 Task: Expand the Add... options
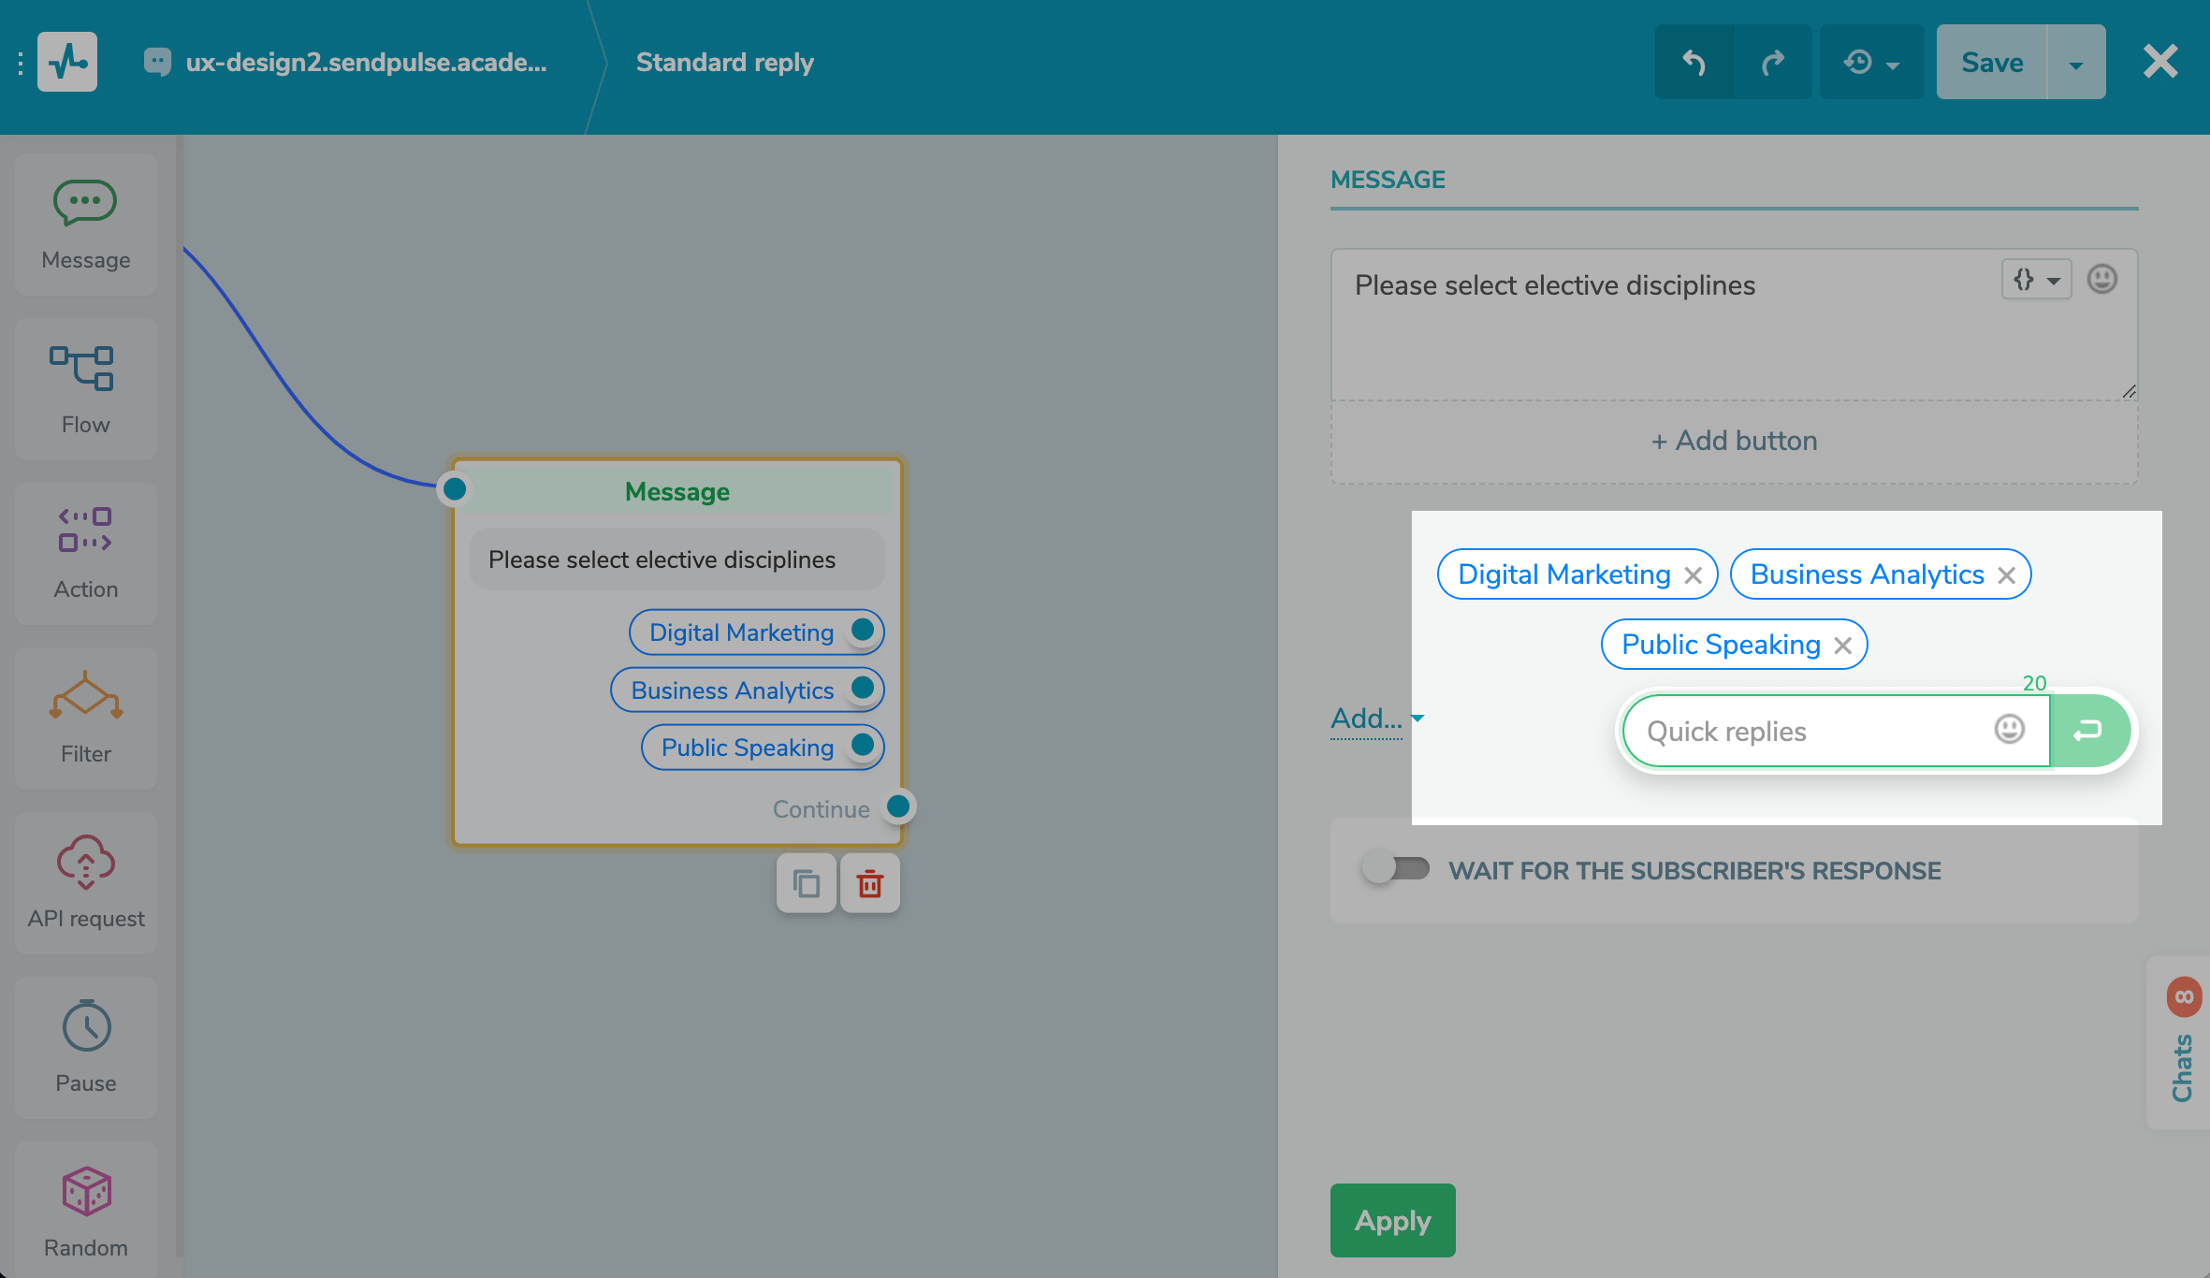pyautogui.click(x=1375, y=719)
